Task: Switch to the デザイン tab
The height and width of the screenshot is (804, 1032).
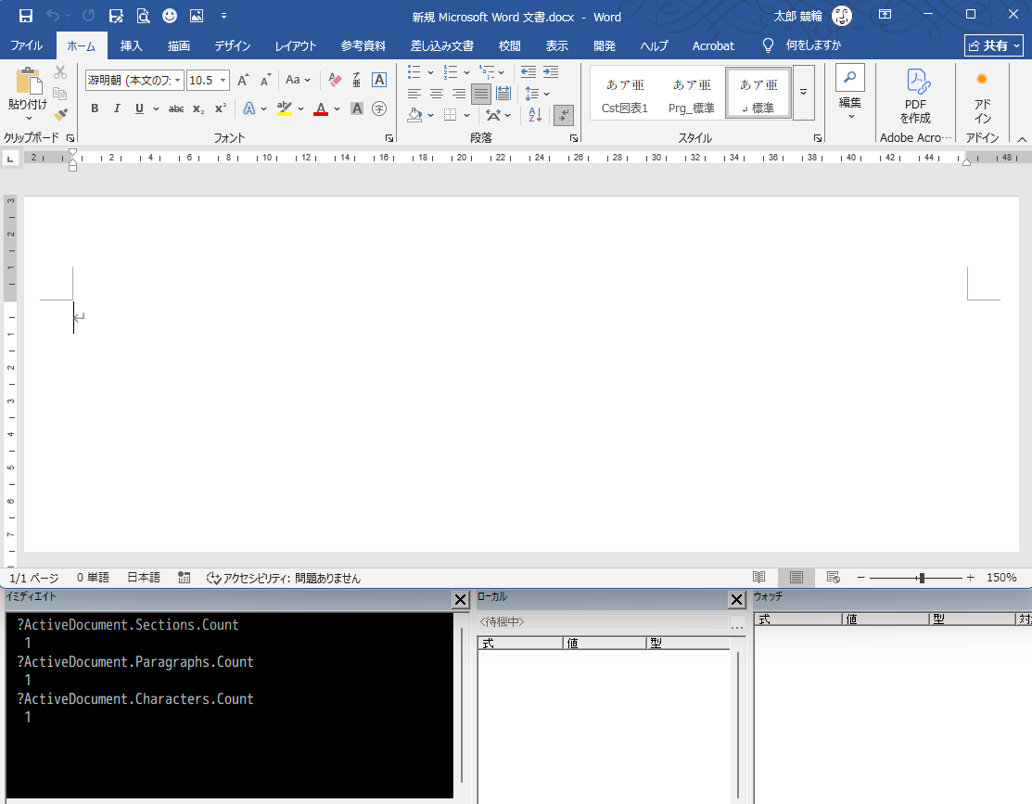Action: coord(233,45)
